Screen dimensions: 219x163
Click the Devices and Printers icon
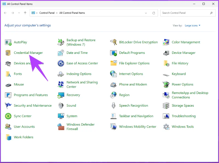[x=8, y=63]
